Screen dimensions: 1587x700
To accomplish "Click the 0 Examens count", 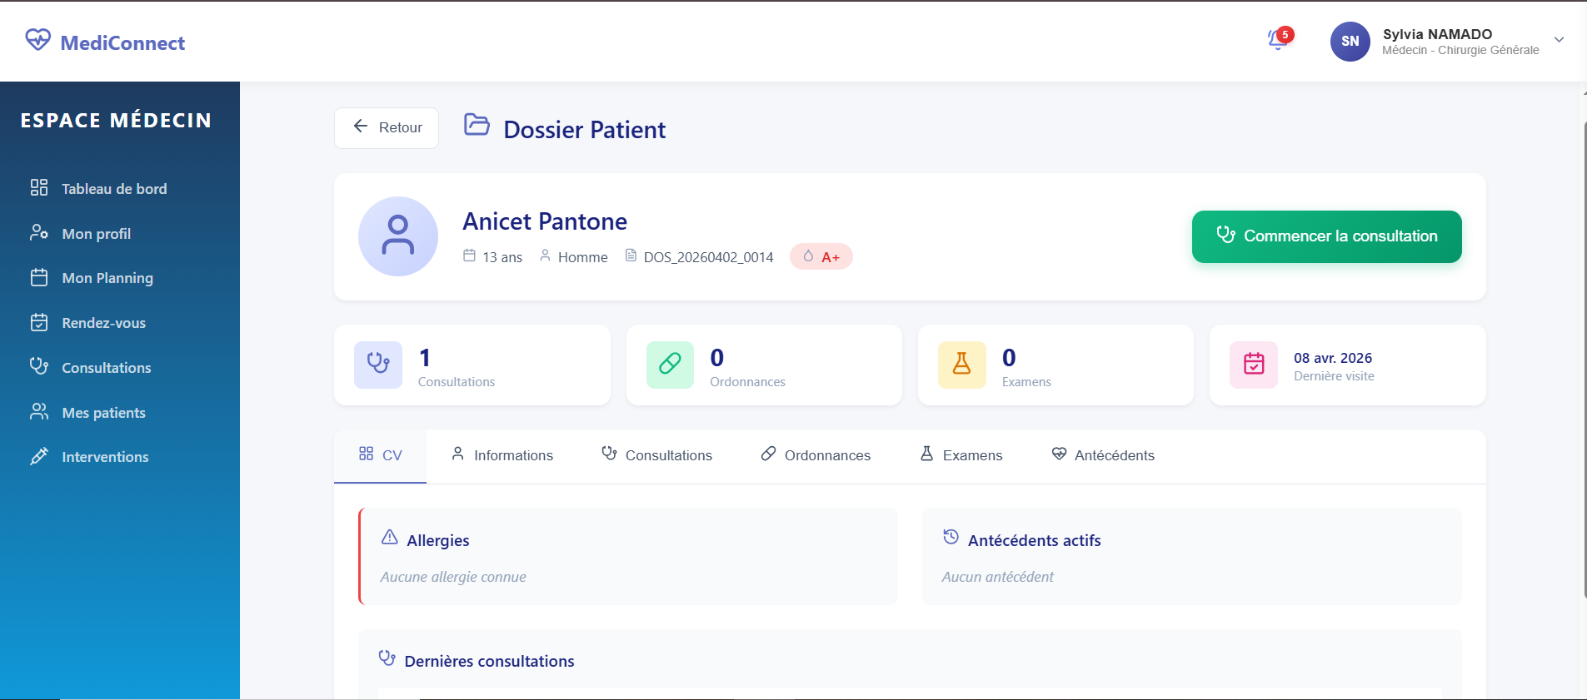I will [1009, 358].
